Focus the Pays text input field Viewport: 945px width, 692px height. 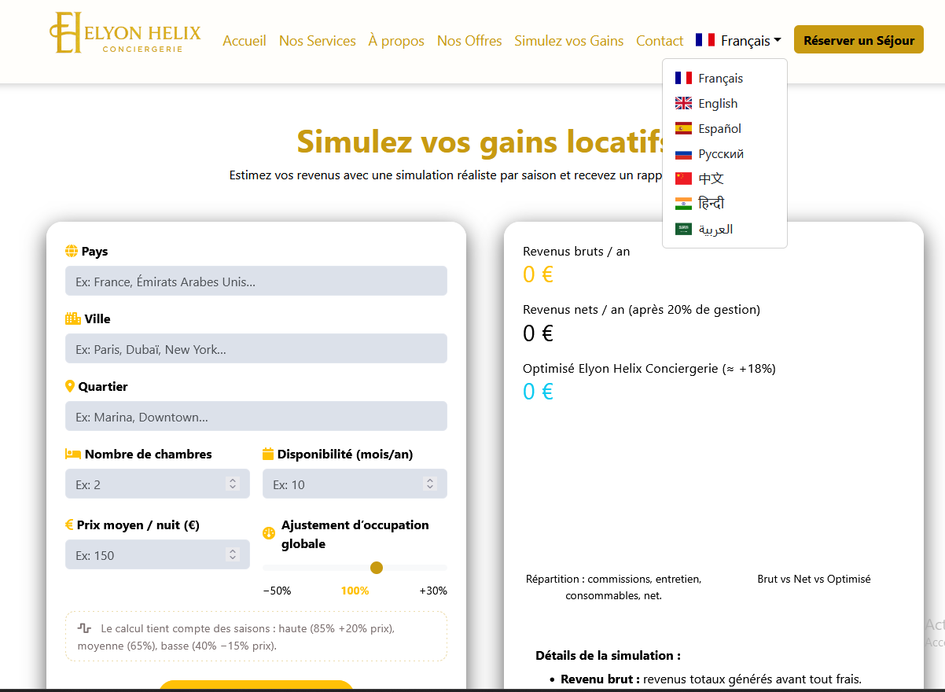[256, 282]
